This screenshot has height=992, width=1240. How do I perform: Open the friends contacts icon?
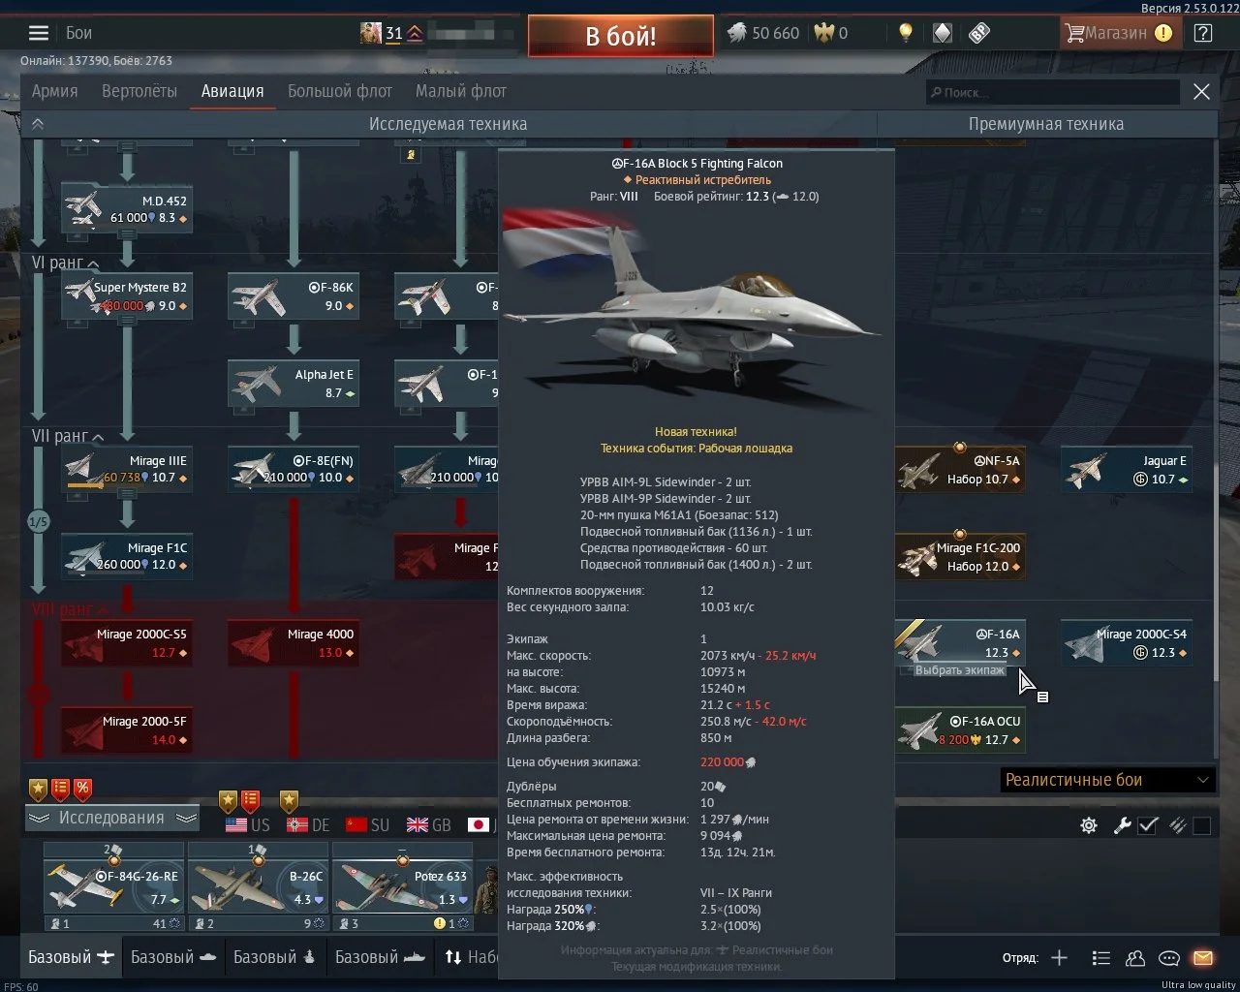click(1135, 958)
